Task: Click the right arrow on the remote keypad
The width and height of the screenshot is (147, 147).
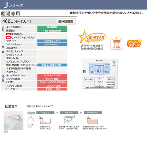Action: pyautogui.click(x=103, y=82)
